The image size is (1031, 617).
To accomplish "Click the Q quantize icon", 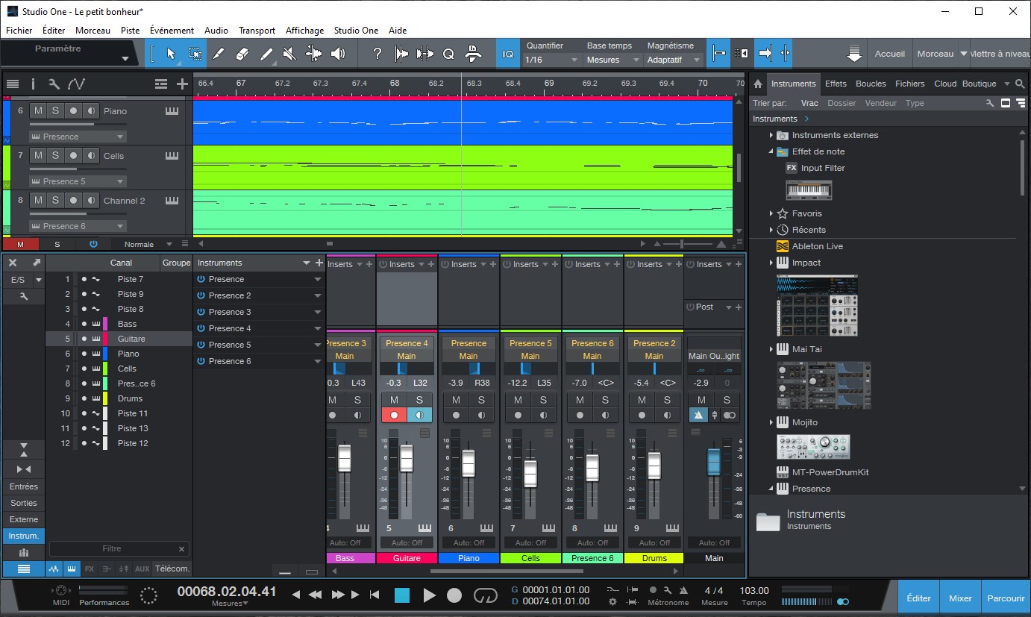I will 448,54.
